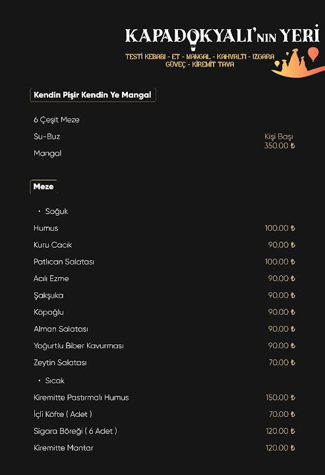This screenshot has width=325, height=475.
Task: Select the Kiremitte Mantar entry
Action: tap(63, 448)
